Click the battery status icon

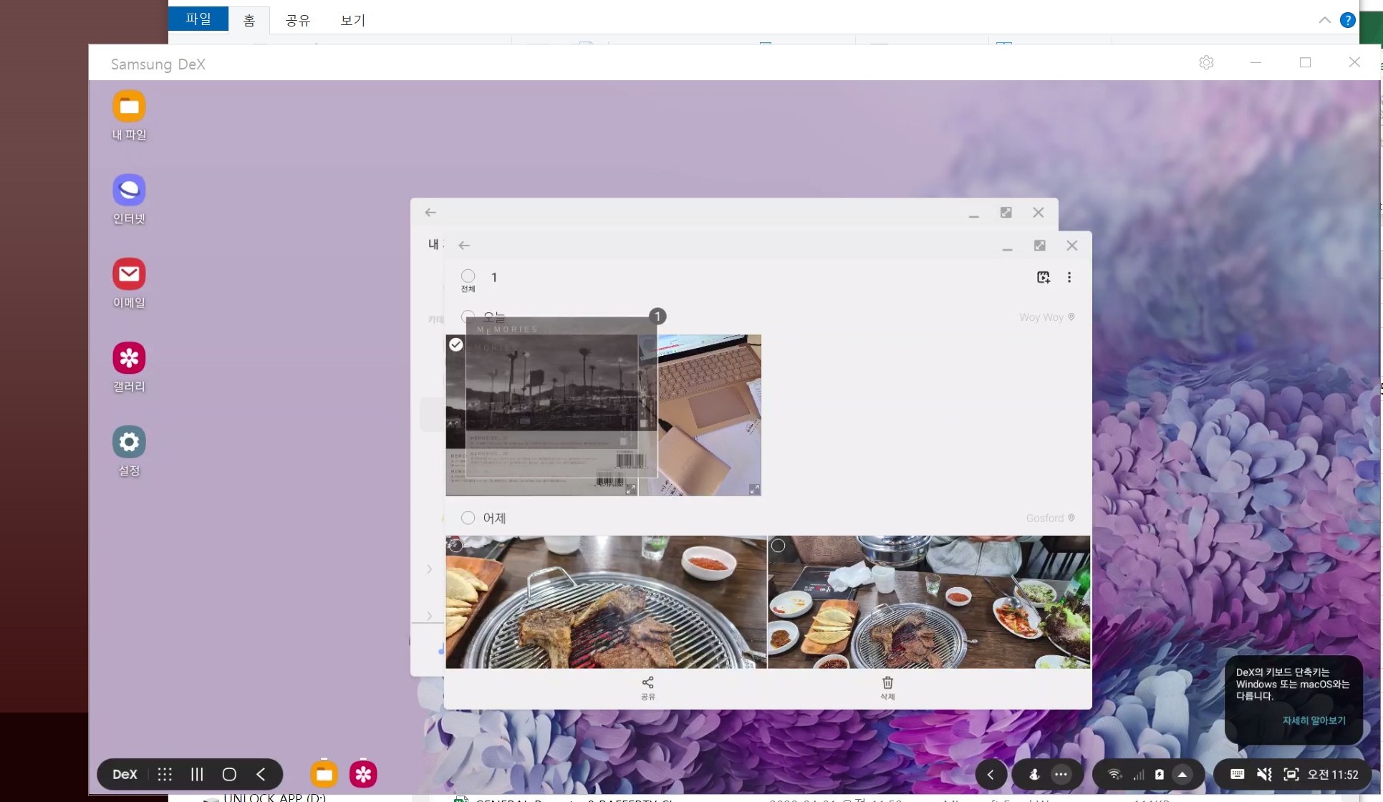tap(1160, 774)
